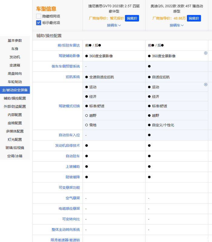Click the play icon in 驾驶模式切换 row
212x242 pixels.
[206, 85]
